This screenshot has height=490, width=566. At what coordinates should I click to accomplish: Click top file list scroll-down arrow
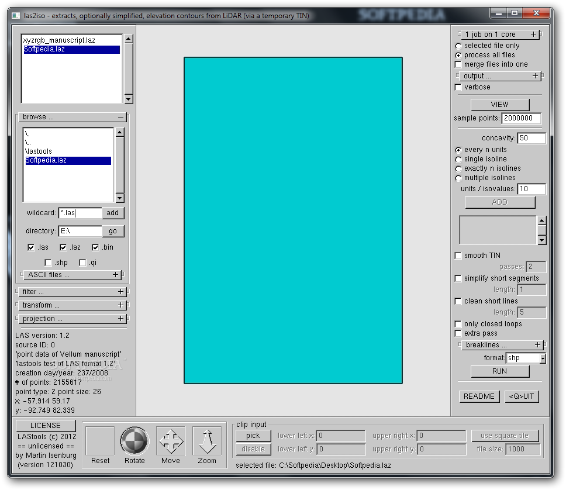coord(129,99)
